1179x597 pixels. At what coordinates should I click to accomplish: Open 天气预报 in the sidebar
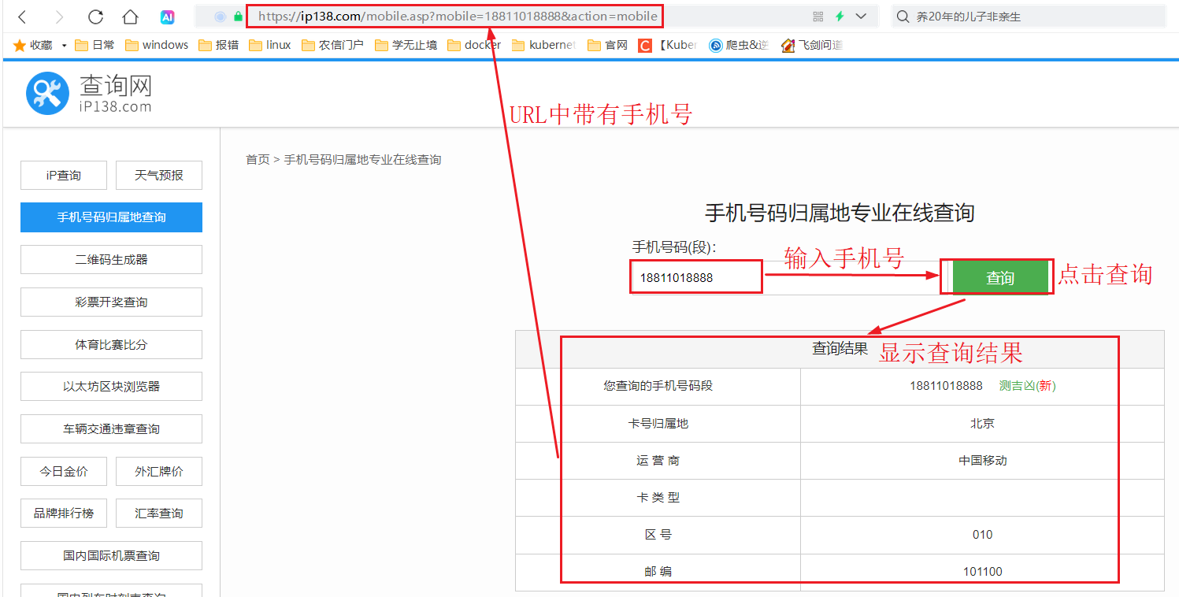point(159,175)
